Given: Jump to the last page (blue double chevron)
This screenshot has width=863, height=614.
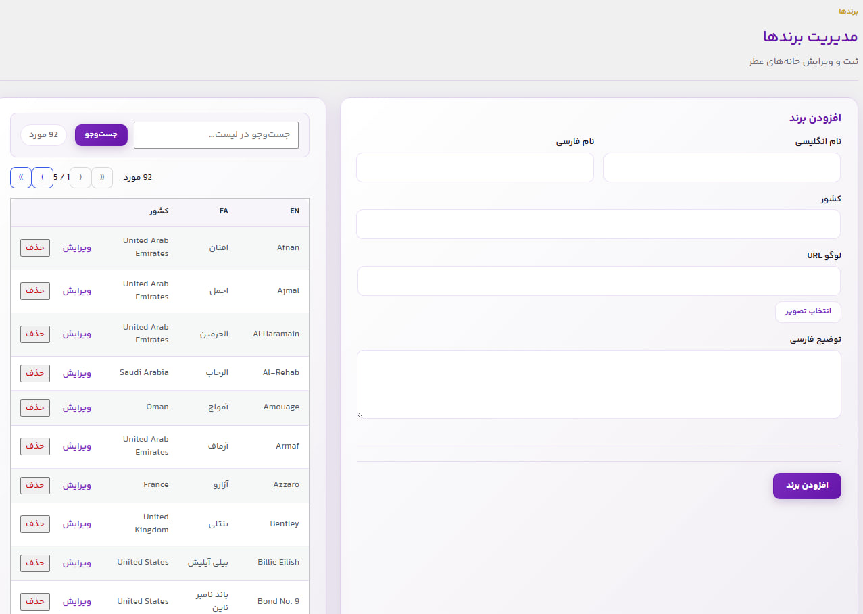Looking at the screenshot, I should point(21,178).
